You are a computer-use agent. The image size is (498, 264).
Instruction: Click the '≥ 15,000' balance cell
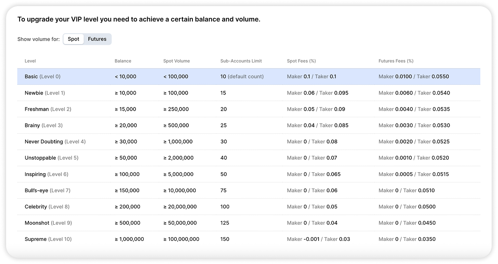125,109
